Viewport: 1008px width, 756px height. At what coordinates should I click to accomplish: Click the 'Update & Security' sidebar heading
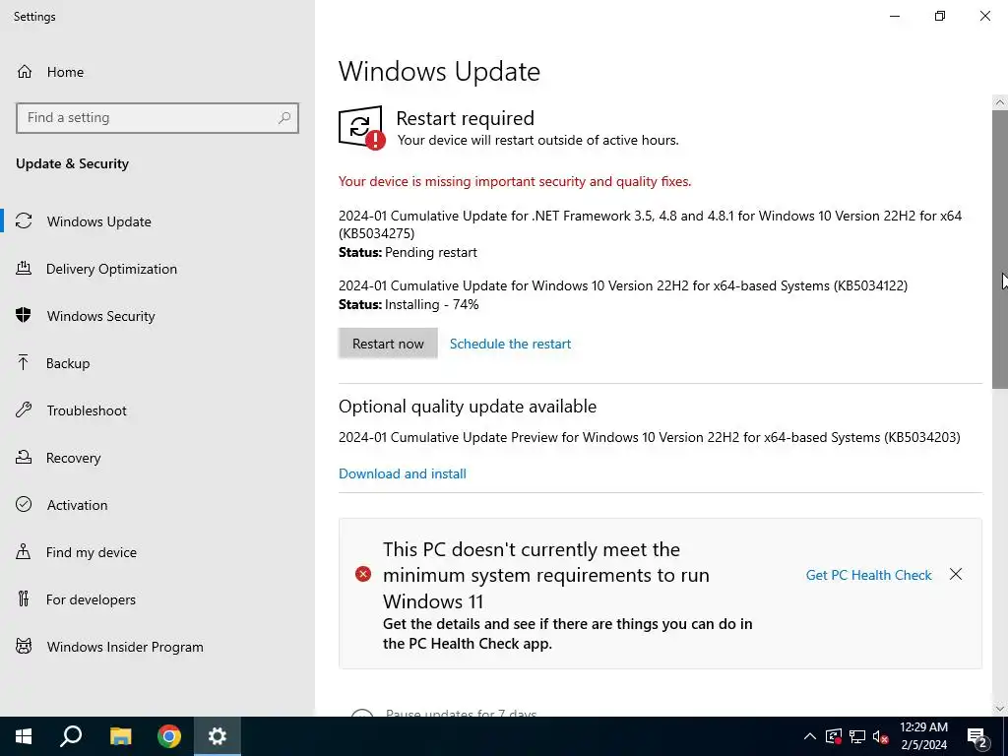[72, 163]
